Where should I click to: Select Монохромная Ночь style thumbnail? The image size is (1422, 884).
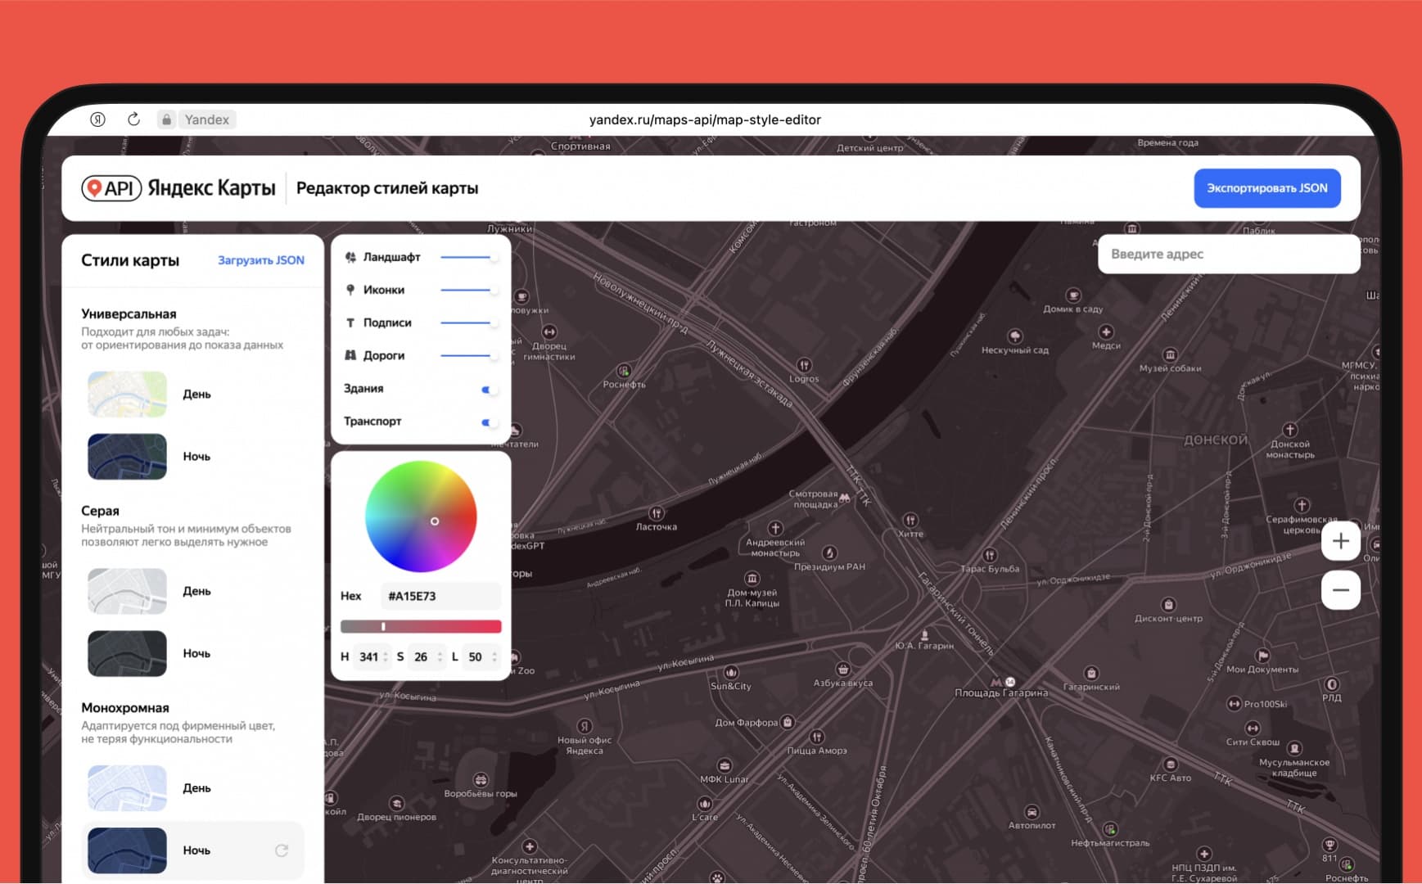click(127, 850)
